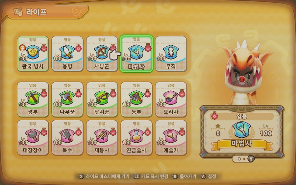Choose the 대장장이 hammer life card

[x=33, y=138]
